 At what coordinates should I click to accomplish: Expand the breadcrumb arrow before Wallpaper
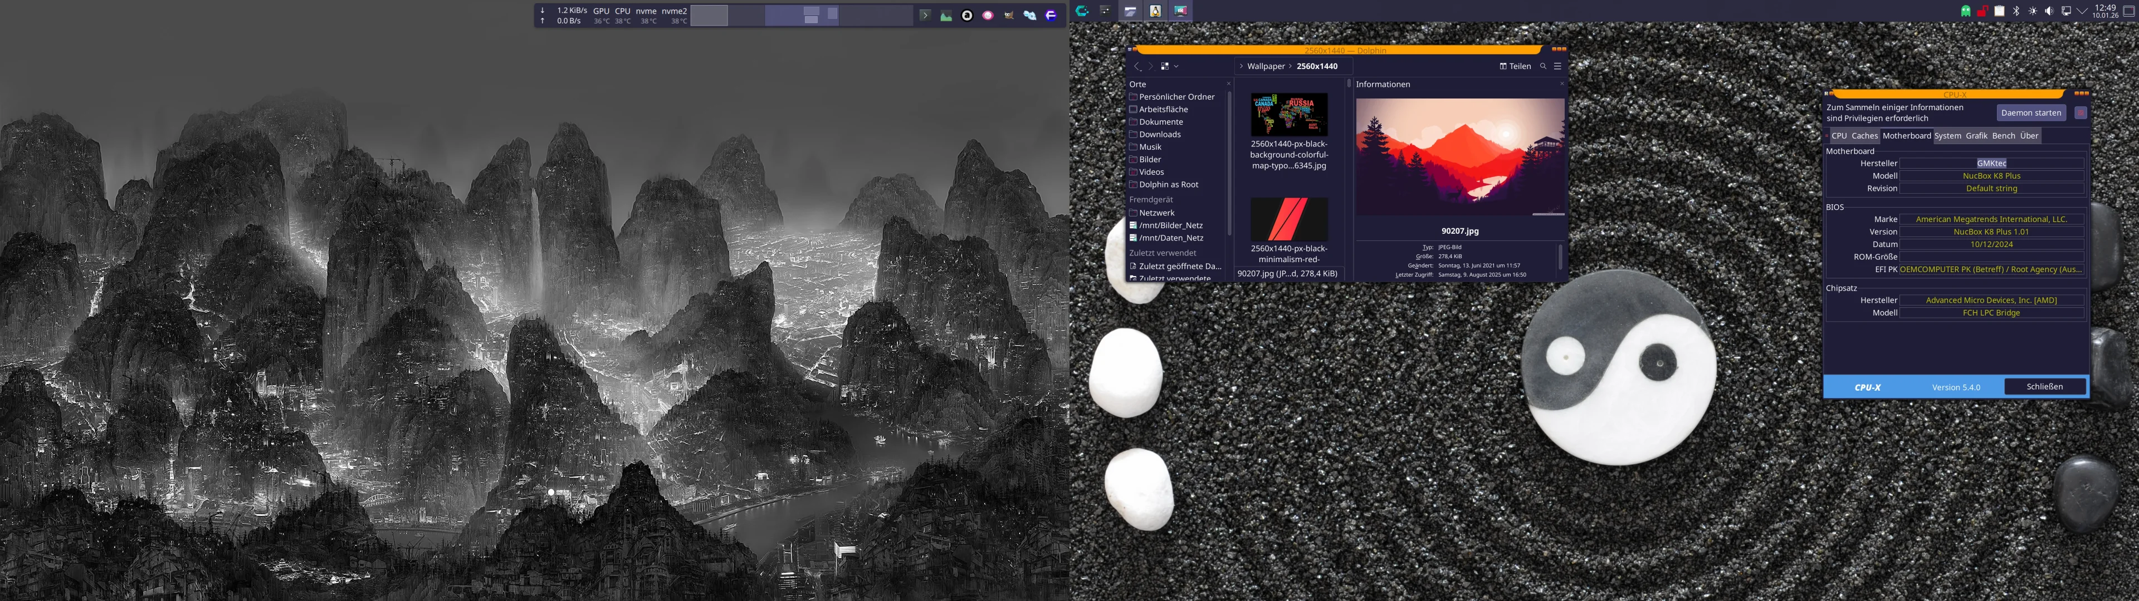coord(1241,66)
